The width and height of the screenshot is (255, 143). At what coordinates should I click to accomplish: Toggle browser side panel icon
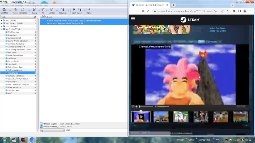(x=239, y=11)
